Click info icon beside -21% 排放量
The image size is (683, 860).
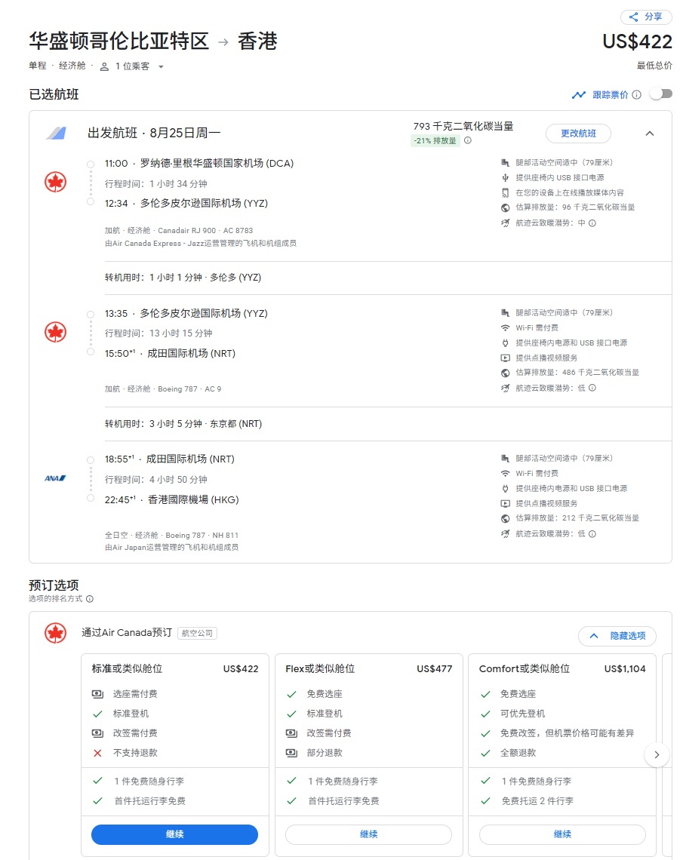468,140
